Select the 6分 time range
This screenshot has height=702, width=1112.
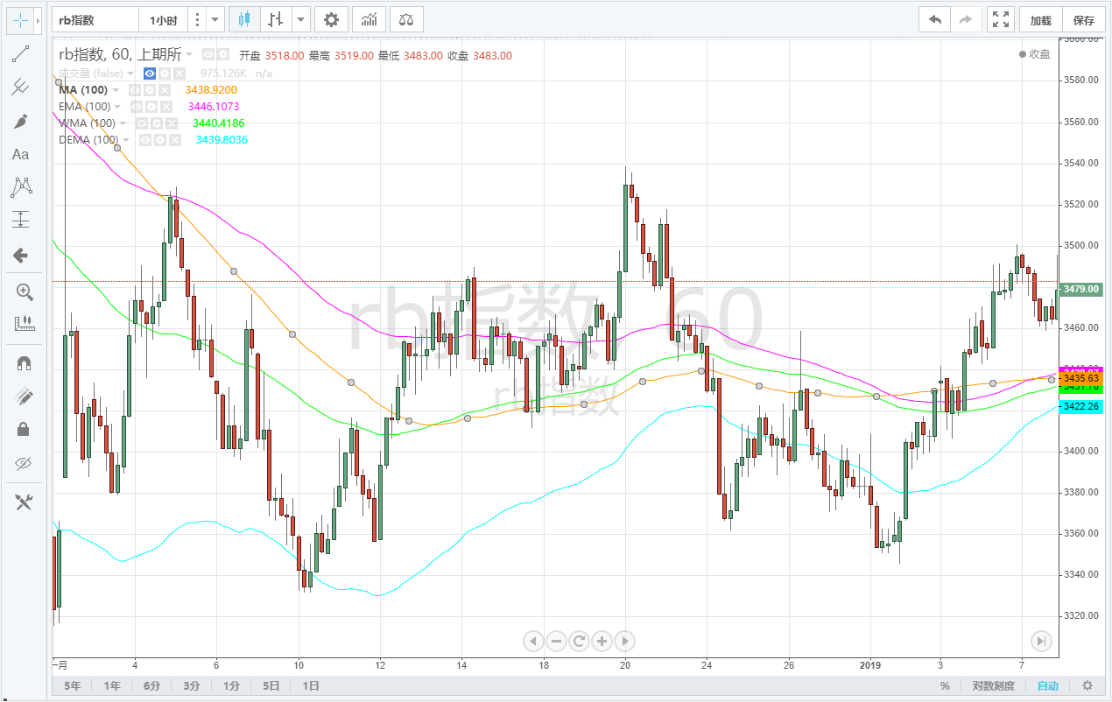pyautogui.click(x=152, y=686)
